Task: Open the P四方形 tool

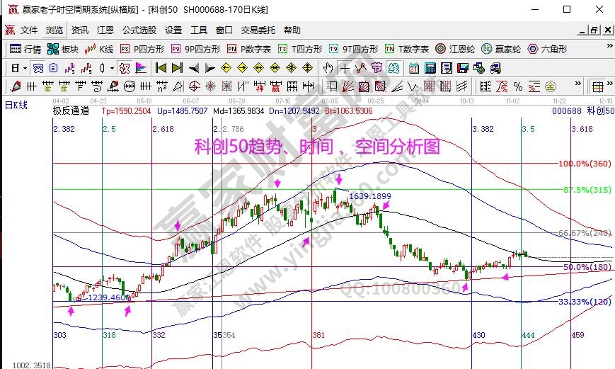Action: tap(142, 49)
